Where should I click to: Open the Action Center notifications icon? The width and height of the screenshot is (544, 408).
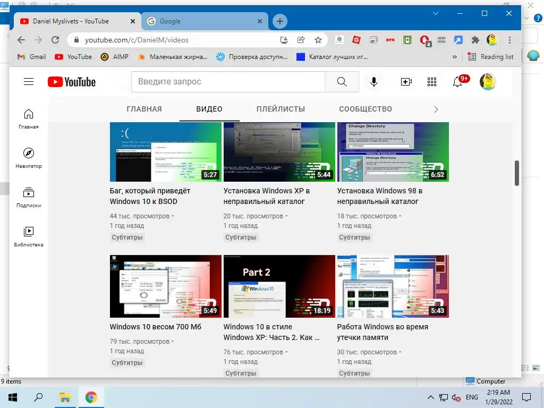[x=526, y=397]
